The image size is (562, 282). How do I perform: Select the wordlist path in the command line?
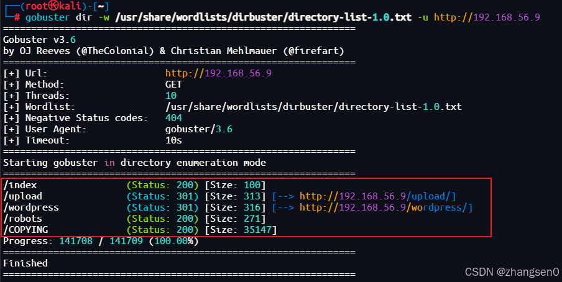coord(263,17)
